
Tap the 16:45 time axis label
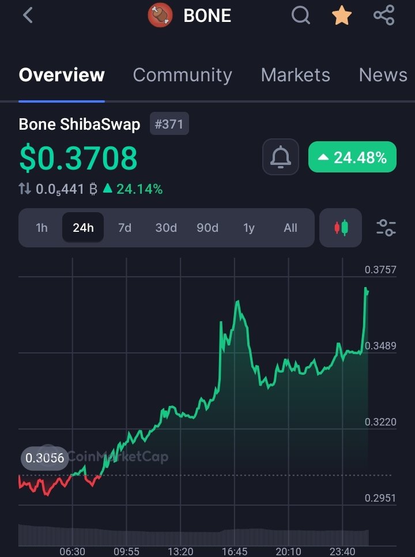click(235, 552)
